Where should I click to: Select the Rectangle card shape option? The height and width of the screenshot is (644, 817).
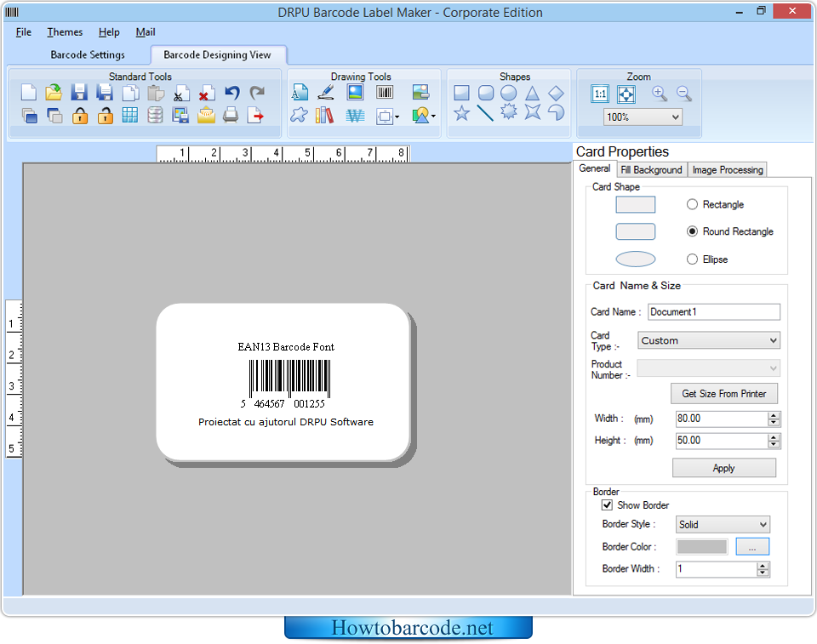click(x=692, y=204)
